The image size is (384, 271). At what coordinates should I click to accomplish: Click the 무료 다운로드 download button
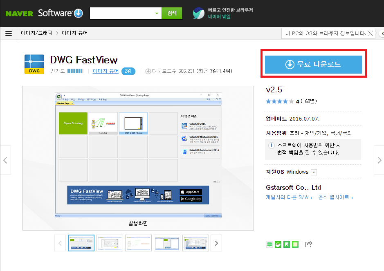313,65
